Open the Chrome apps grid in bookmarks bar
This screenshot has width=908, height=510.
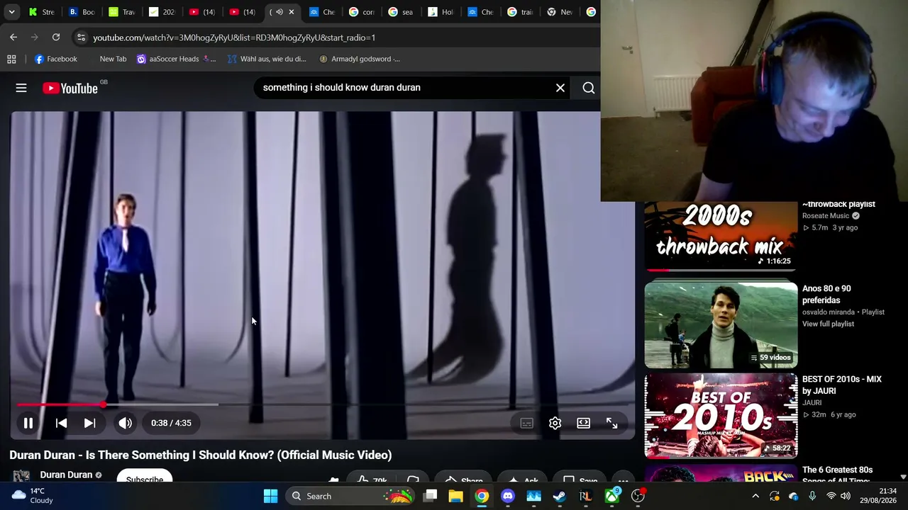tap(11, 59)
